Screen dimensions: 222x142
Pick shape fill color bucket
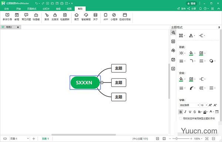(191, 53)
